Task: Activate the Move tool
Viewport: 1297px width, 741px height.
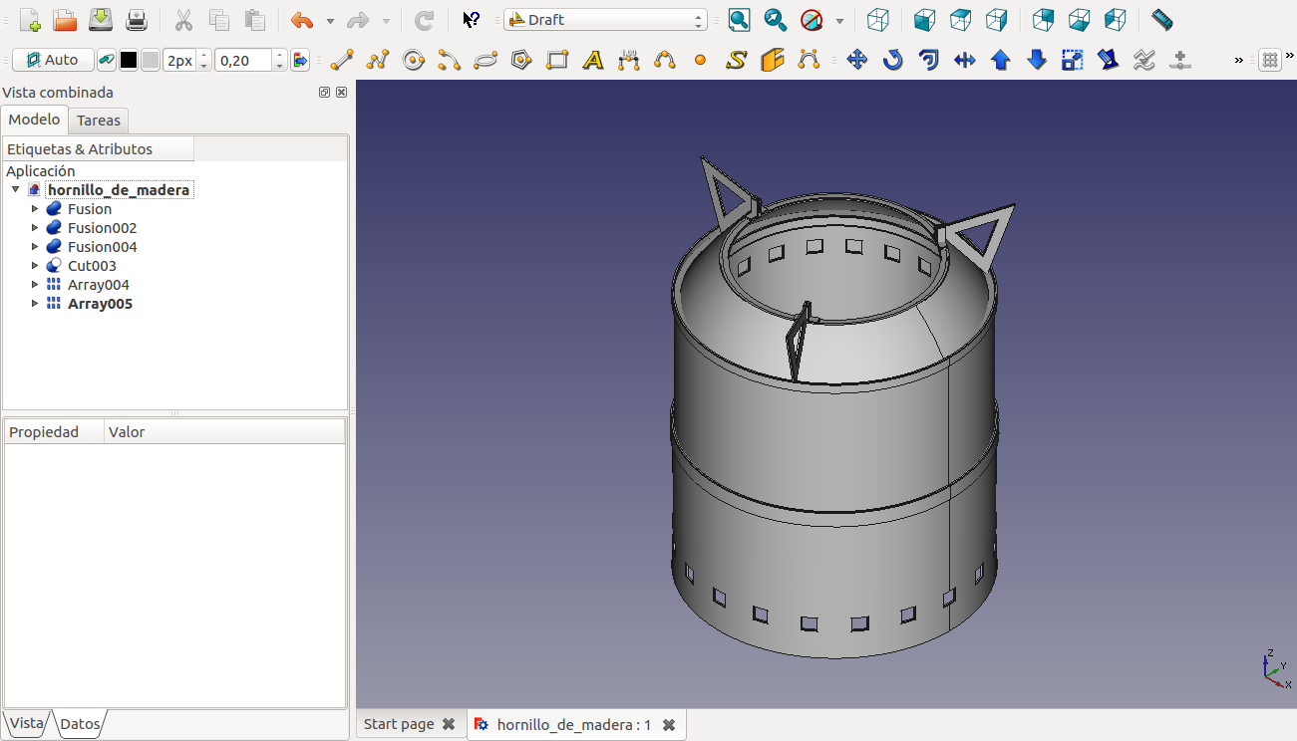Action: pyautogui.click(x=856, y=61)
